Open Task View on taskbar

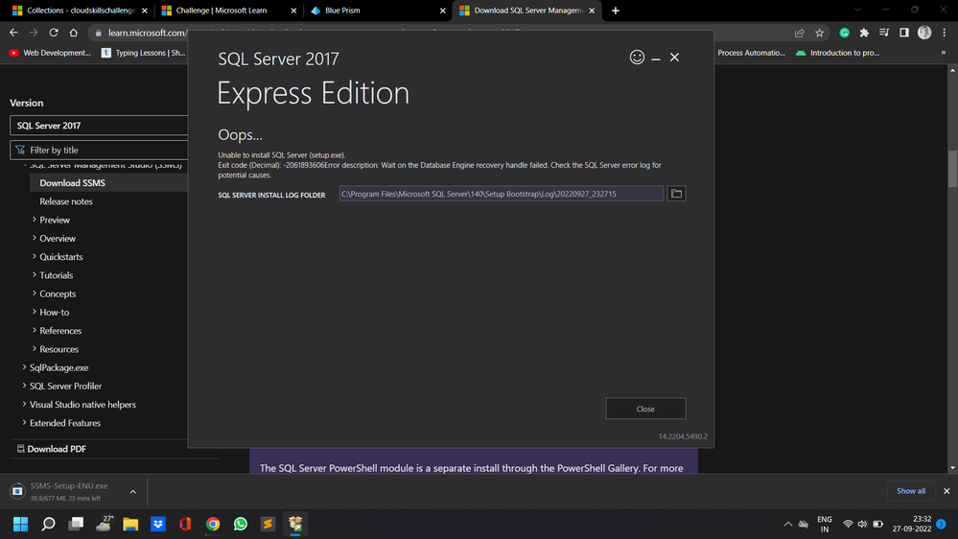point(76,524)
